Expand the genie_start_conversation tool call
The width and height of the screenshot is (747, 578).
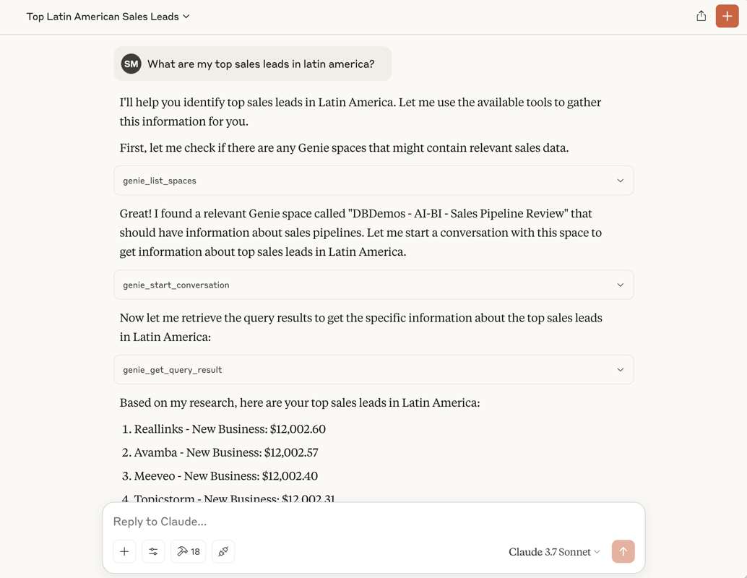click(x=373, y=285)
